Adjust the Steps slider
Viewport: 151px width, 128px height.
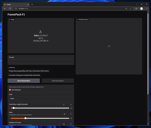coord(40,118)
